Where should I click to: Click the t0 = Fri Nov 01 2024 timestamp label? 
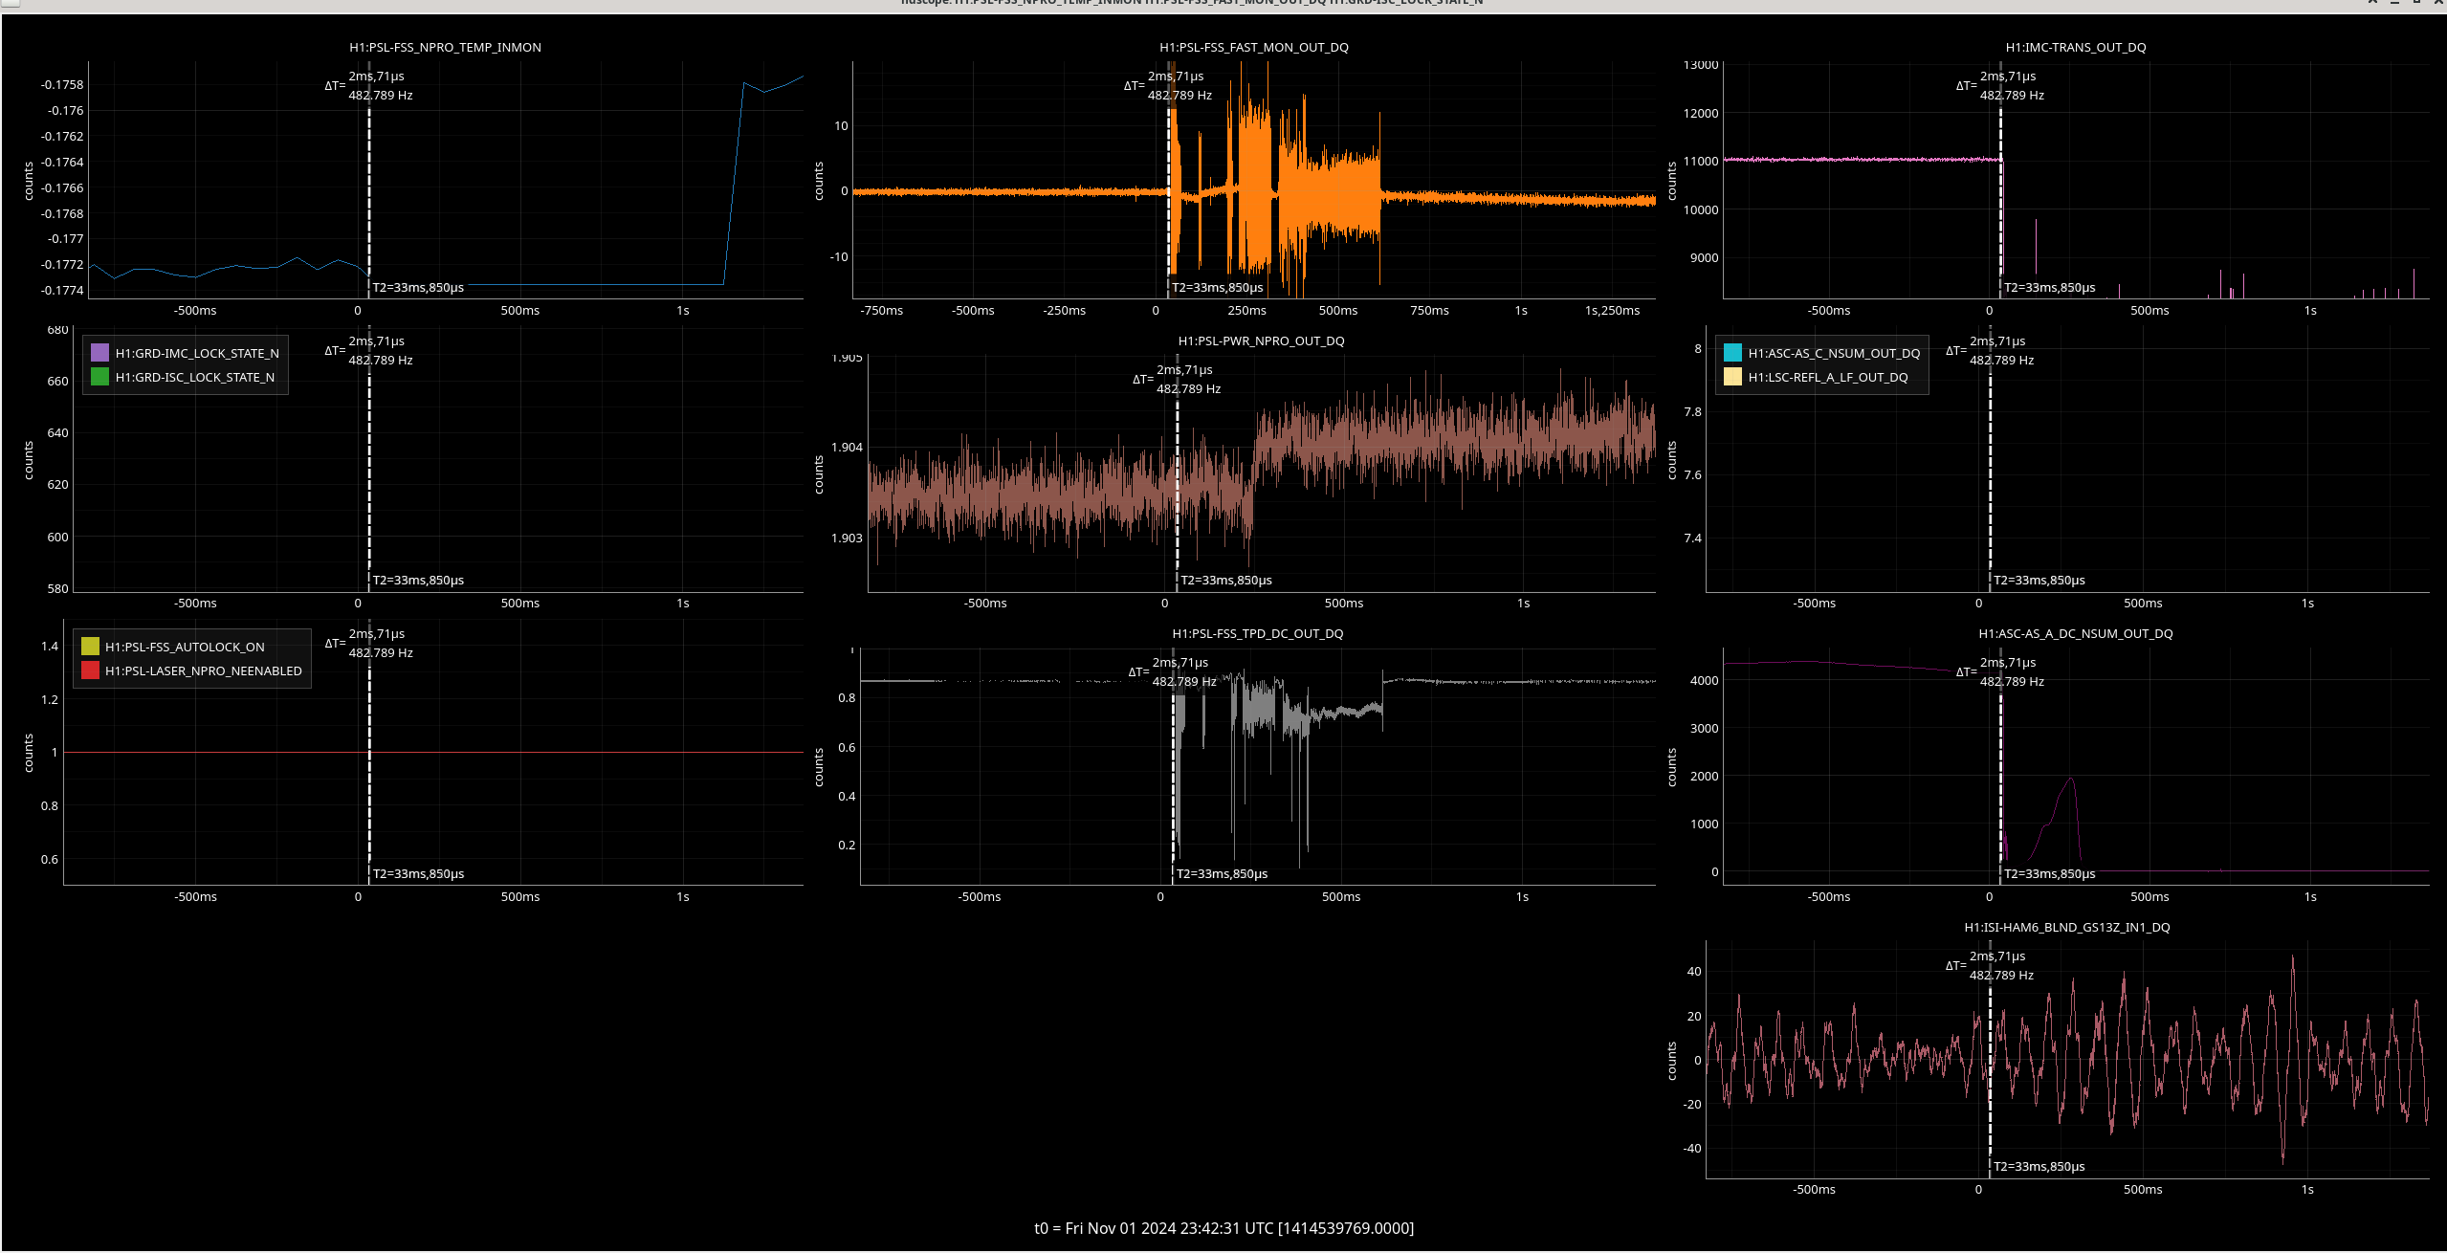click(1223, 1228)
